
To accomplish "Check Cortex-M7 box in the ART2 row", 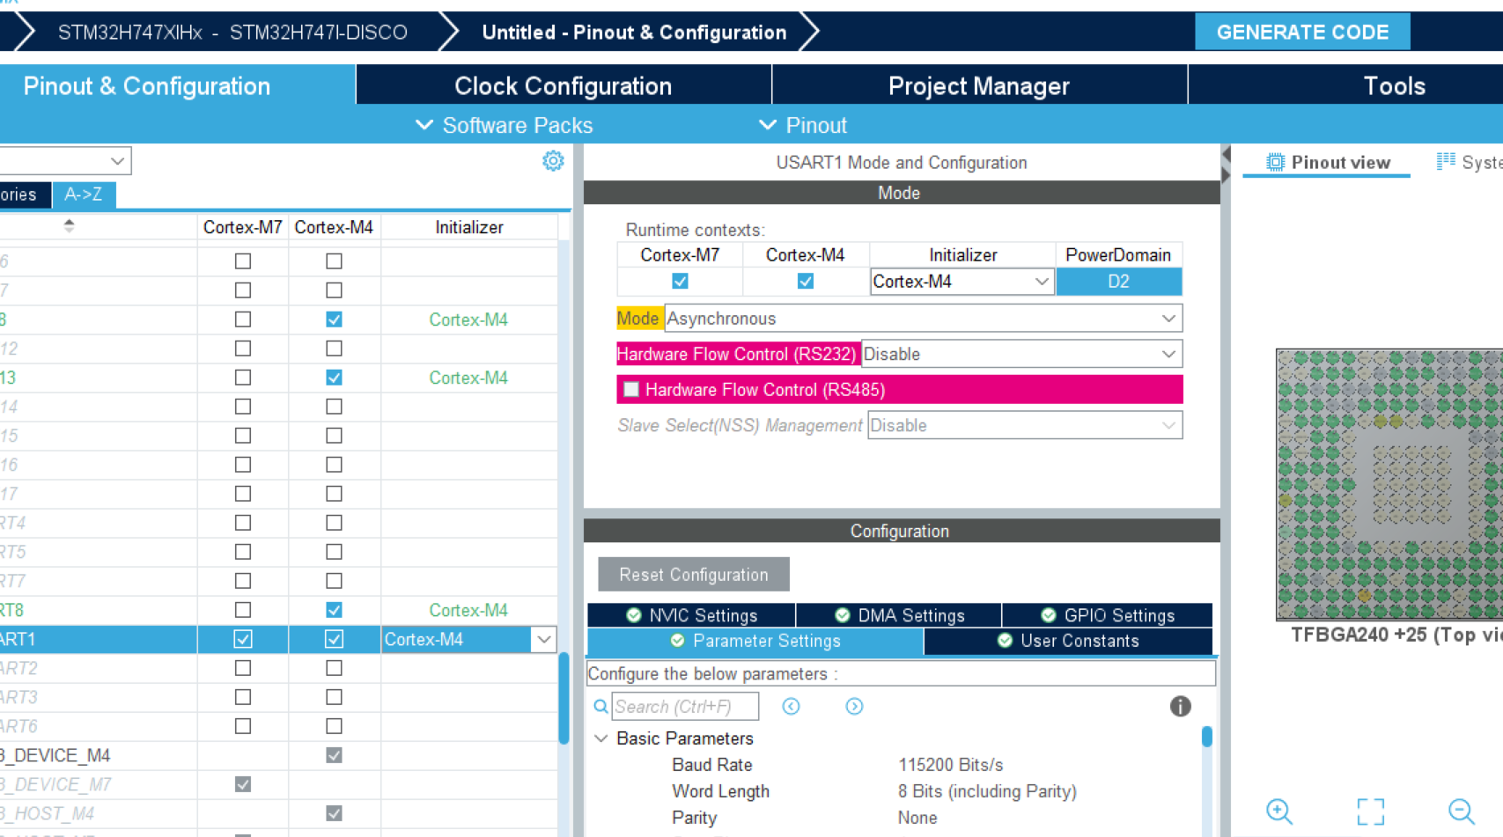I will [243, 668].
